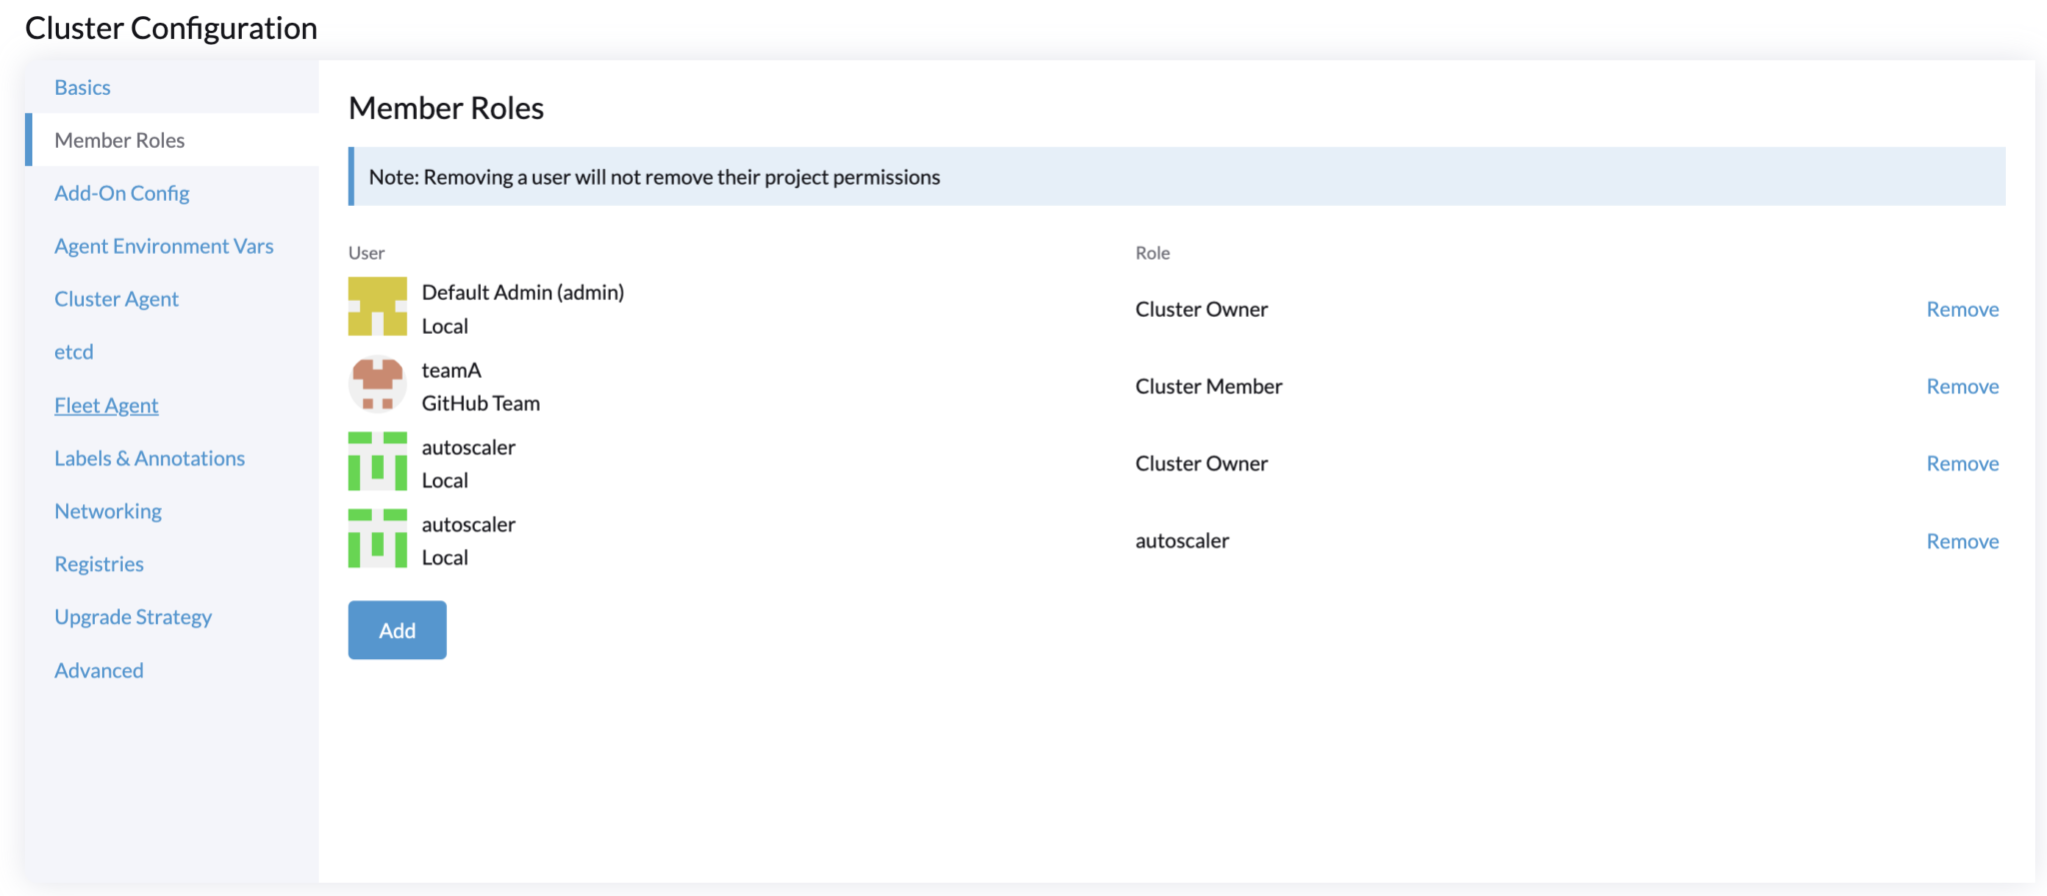Click avatar of autoscaler with Cluster Owner role
The image size is (2047, 896).
[377, 461]
